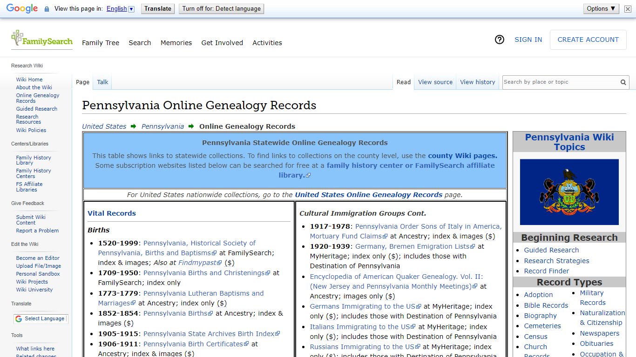636x357 pixels.
Task: Click Report a Problem link
Action: coord(37,231)
